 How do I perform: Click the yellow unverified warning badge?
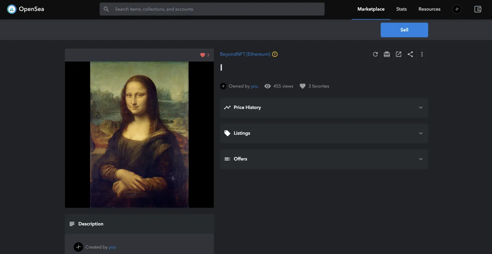click(x=275, y=54)
